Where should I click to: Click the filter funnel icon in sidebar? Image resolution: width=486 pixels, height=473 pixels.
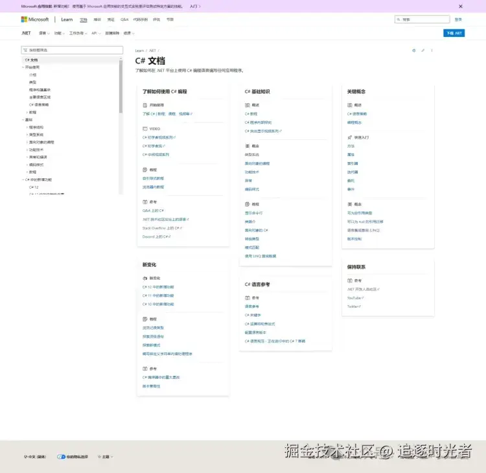point(25,50)
